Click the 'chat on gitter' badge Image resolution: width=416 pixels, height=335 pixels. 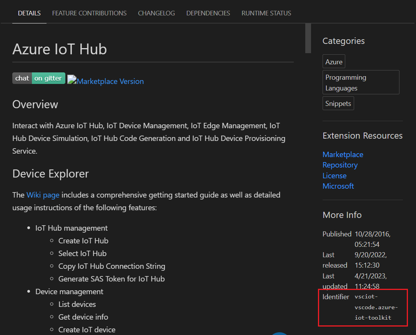(38, 78)
